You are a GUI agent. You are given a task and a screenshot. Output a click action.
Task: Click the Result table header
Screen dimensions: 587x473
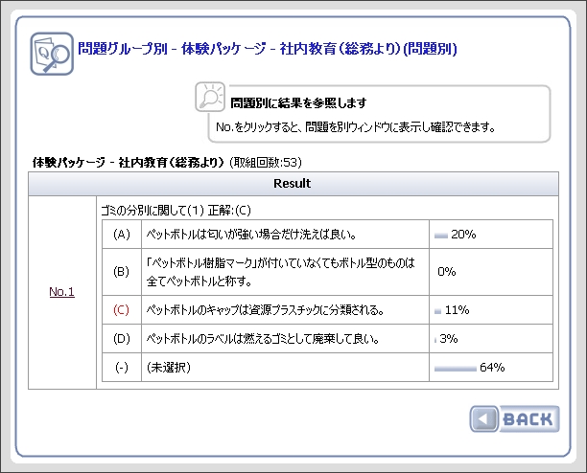[x=293, y=182]
